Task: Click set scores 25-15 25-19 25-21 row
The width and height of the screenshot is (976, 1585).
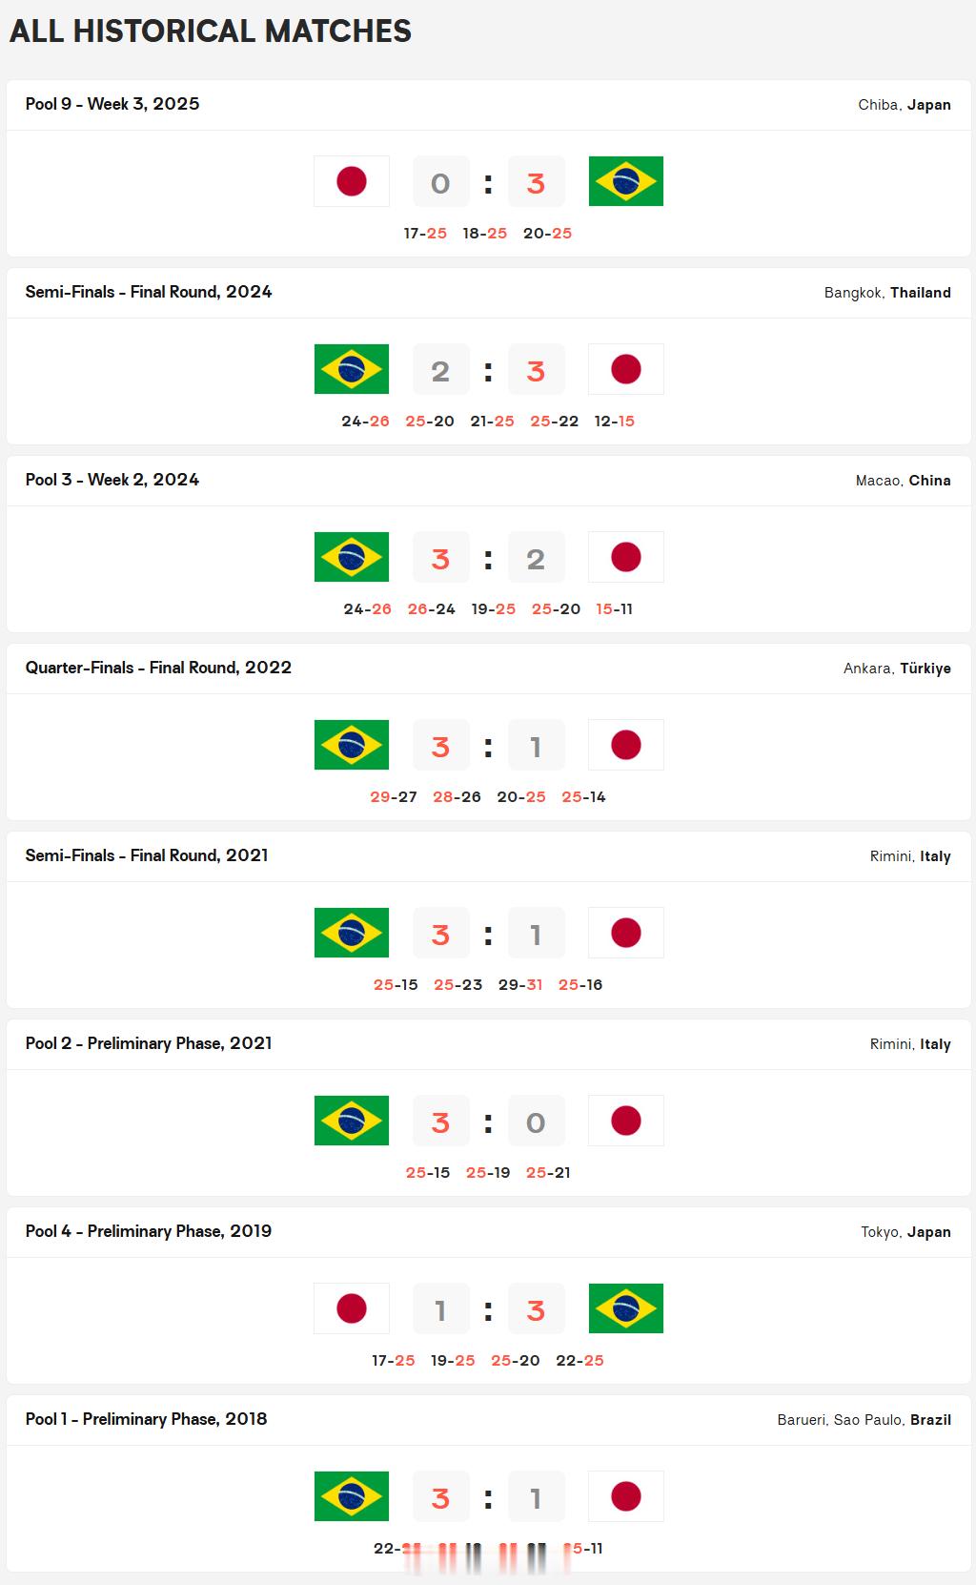Action: (x=488, y=1173)
